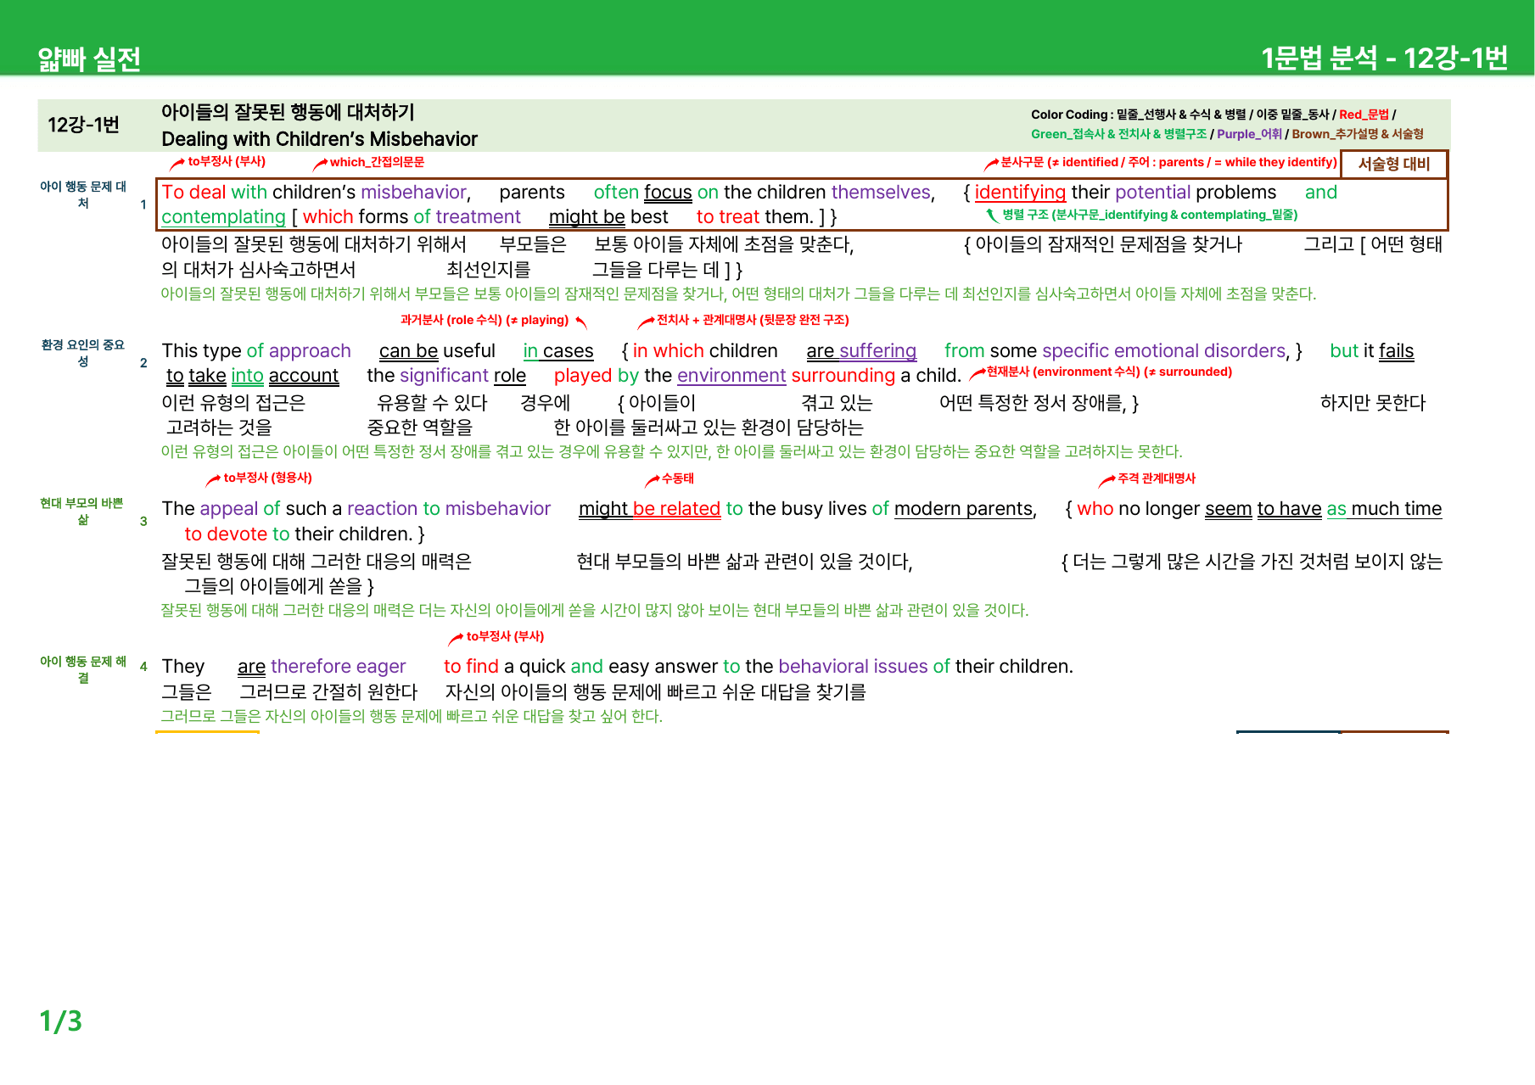
Task: Click the underlined phrase 'modern parents,'
Action: 966,509
